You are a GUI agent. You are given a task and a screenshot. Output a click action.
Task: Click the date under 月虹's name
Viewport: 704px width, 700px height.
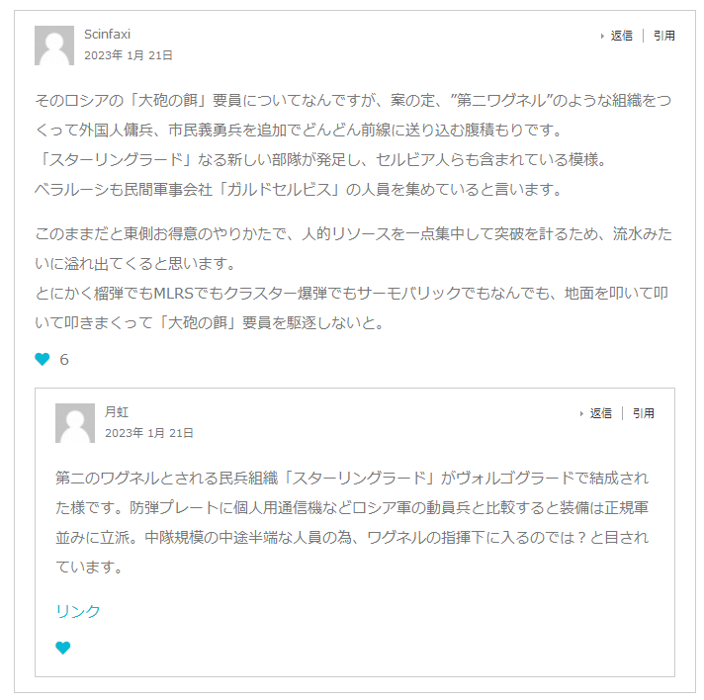(x=149, y=433)
